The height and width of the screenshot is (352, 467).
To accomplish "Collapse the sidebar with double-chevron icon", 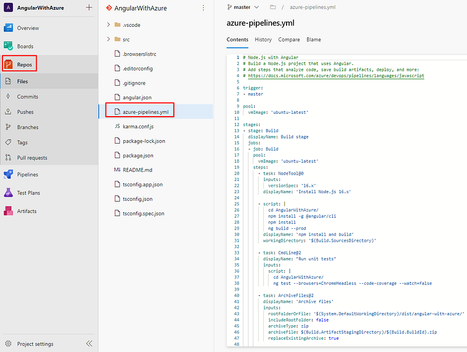I will (x=89, y=344).
